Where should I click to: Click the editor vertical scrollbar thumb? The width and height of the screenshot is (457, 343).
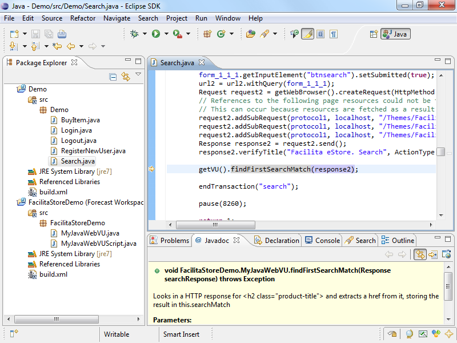tap(441, 152)
